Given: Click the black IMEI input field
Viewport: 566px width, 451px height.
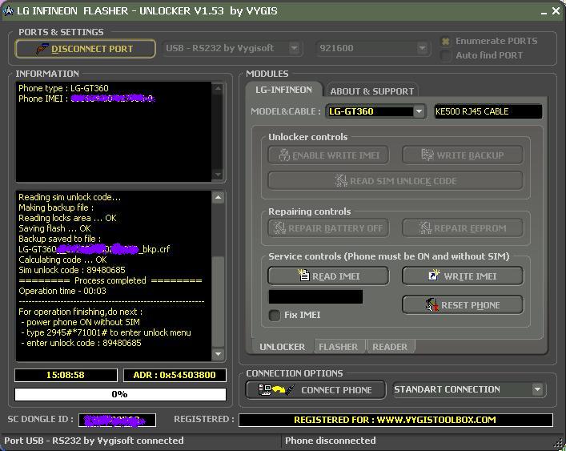Looking at the screenshot, I should click(x=315, y=297).
